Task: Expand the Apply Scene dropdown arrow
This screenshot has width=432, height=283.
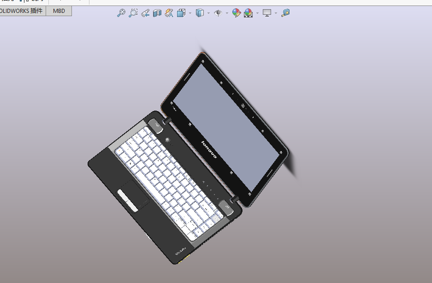Action: 258,13
